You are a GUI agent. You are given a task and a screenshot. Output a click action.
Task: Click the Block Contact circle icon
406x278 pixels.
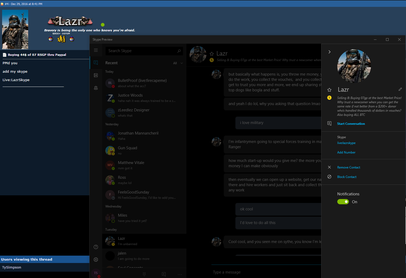click(329, 177)
